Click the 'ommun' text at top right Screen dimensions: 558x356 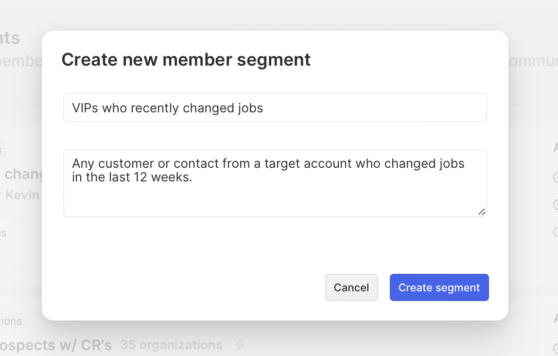click(x=532, y=61)
